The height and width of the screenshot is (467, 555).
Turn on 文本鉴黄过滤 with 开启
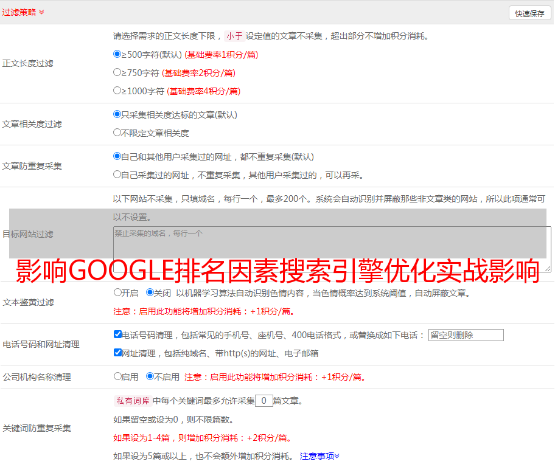pyautogui.click(x=117, y=292)
